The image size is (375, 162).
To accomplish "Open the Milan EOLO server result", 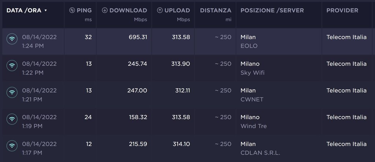I will 249,41.
